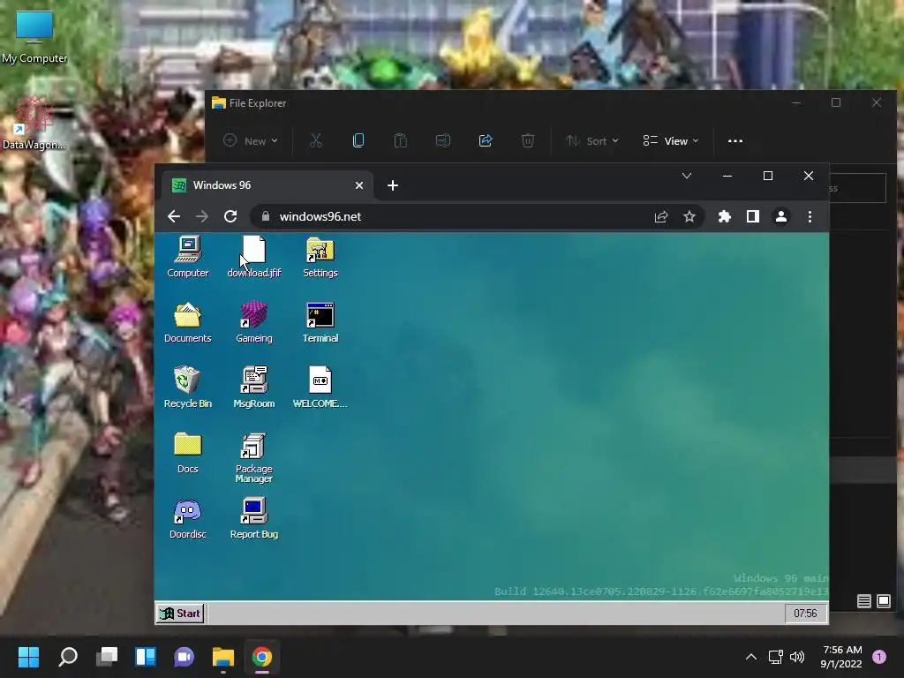Open the Computer icon in Windows 96

click(188, 256)
